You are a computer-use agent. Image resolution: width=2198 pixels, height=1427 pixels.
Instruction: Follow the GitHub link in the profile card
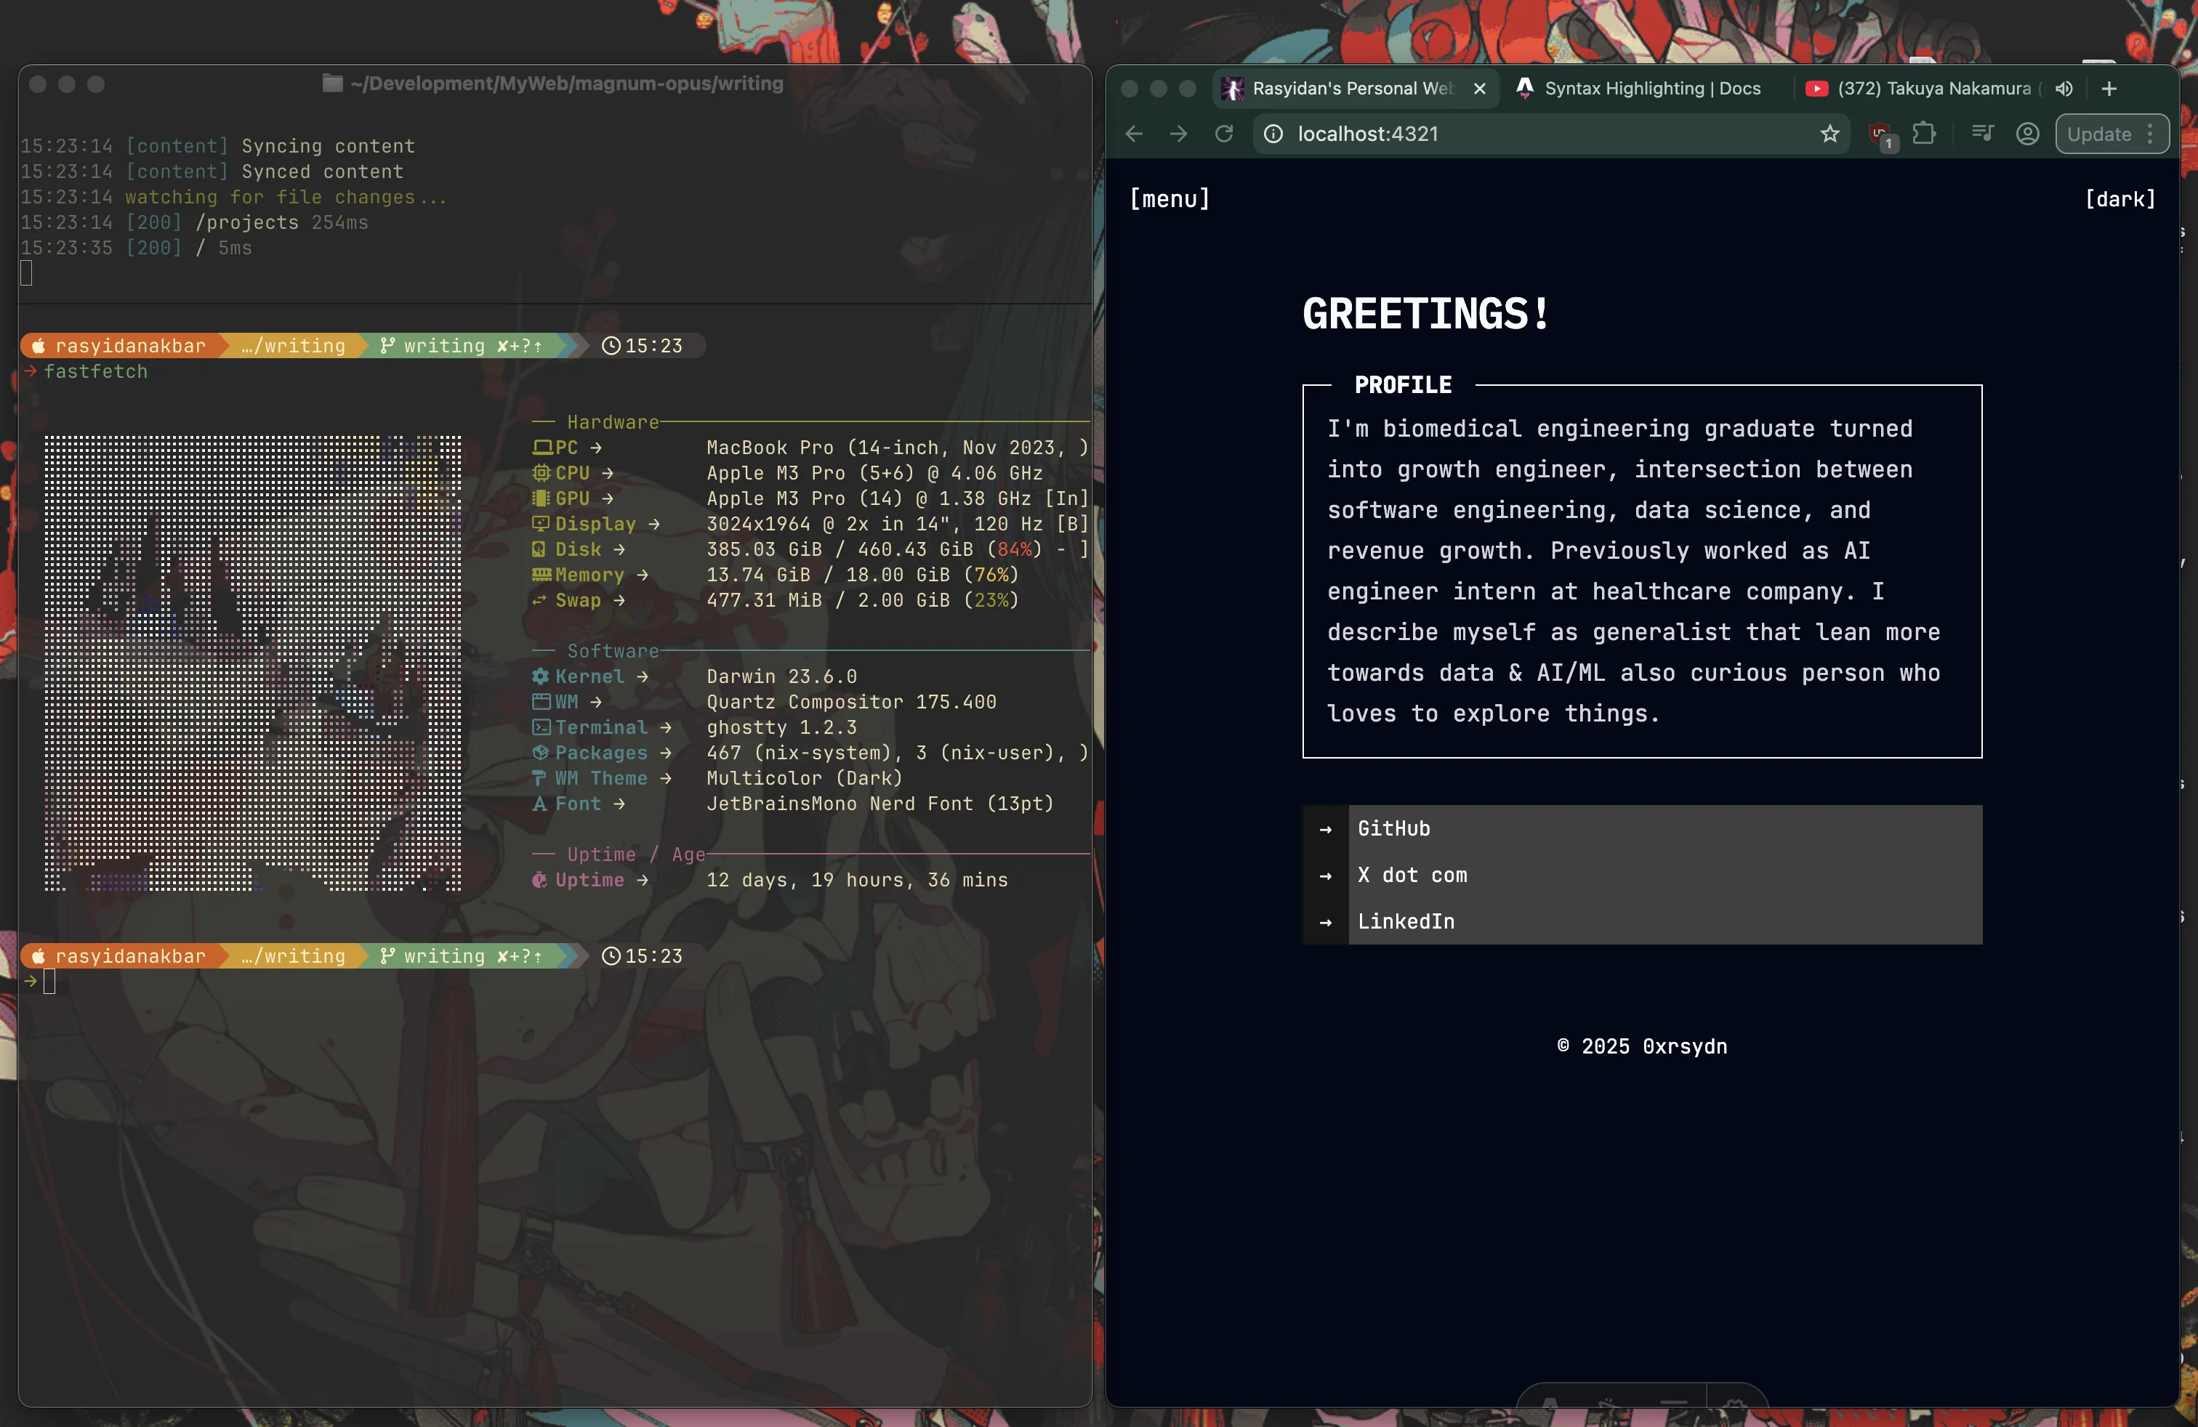[x=1393, y=828]
